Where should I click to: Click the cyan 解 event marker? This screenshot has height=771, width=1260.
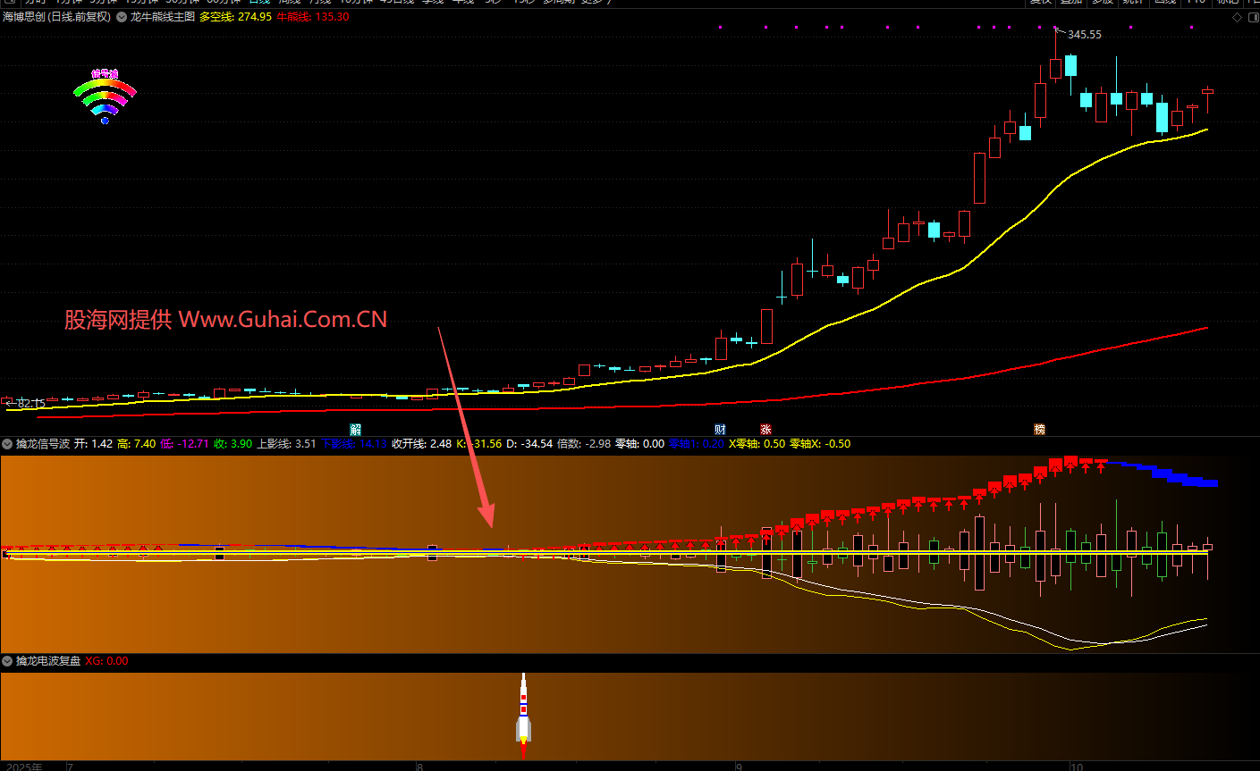[x=355, y=430]
